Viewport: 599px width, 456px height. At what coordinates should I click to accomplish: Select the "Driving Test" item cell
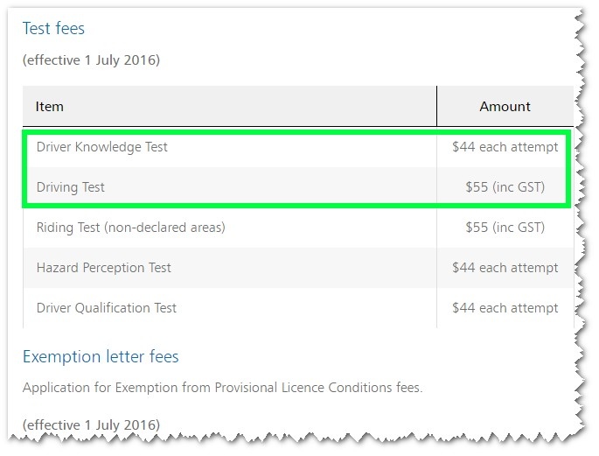tap(71, 187)
